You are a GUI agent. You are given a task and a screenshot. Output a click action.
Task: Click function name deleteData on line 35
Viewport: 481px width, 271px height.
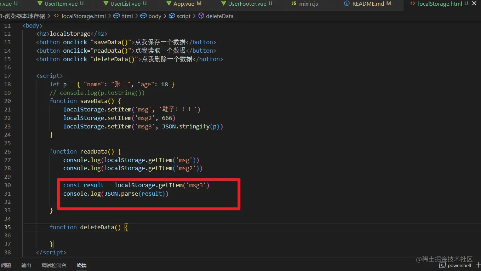click(97, 227)
